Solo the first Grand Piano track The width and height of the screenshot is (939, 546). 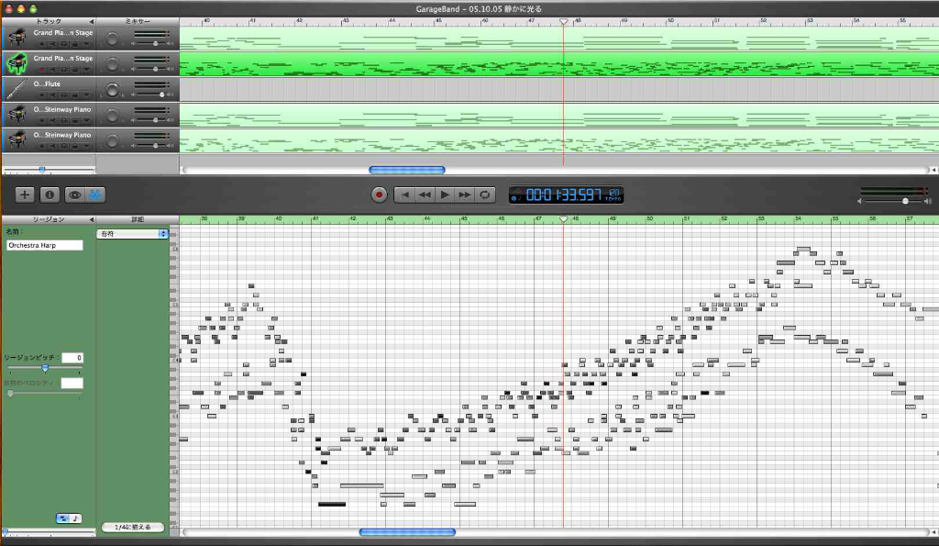(63, 43)
